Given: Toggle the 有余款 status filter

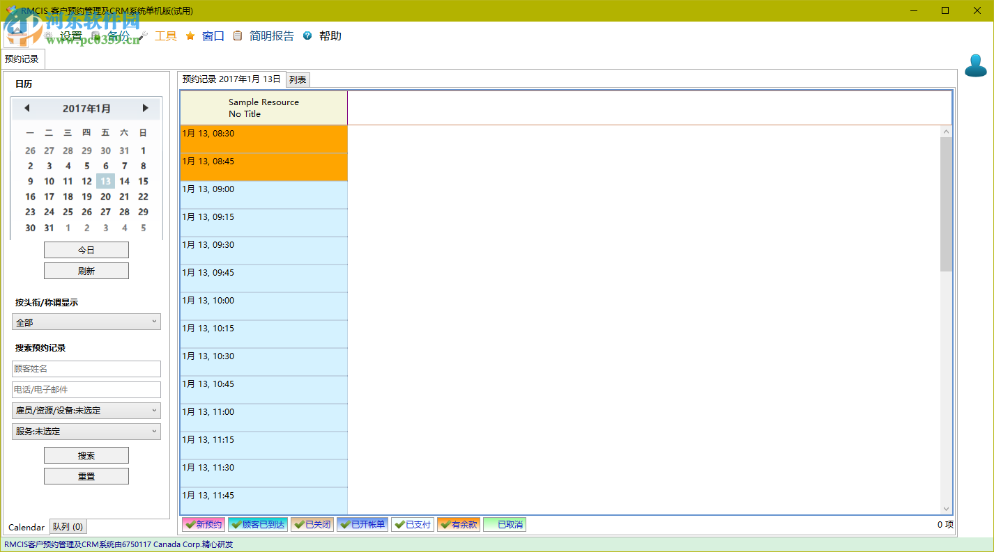Looking at the screenshot, I should [458, 524].
